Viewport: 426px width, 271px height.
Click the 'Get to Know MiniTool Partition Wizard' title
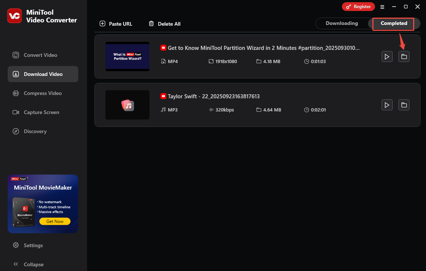tap(264, 48)
